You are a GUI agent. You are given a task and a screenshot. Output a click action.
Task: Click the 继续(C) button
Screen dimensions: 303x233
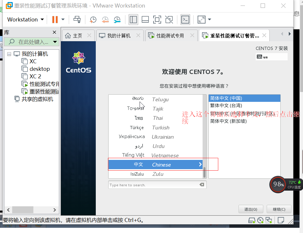[x=279, y=209]
